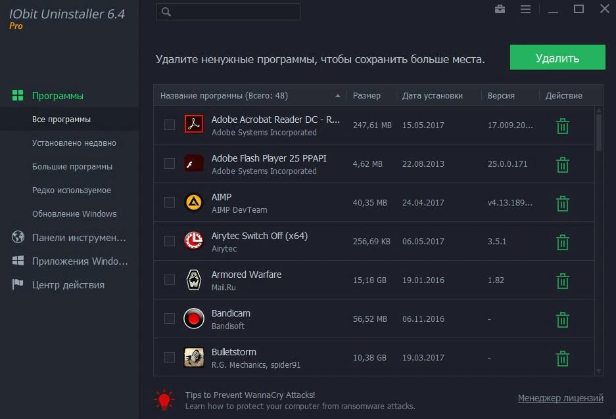Screen dimensions: 616x419
Task: Click the trash icon for Bulletstorm
Action: click(563, 359)
